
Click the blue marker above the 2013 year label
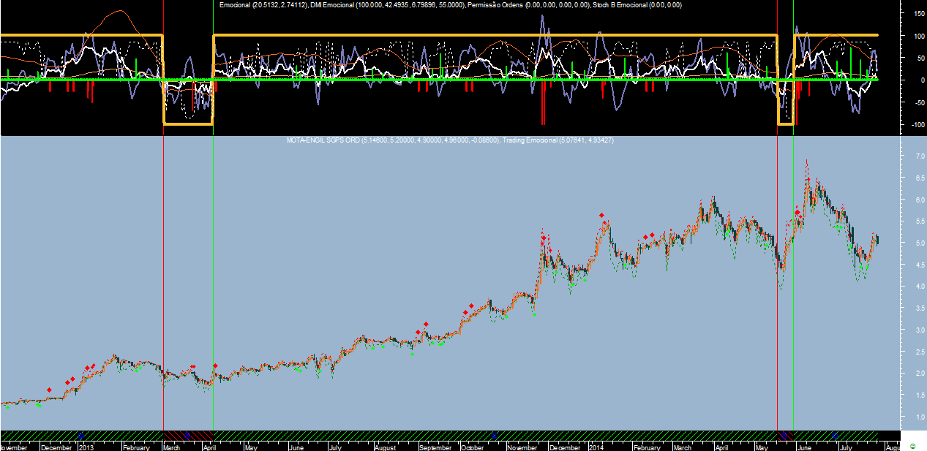coord(81,435)
